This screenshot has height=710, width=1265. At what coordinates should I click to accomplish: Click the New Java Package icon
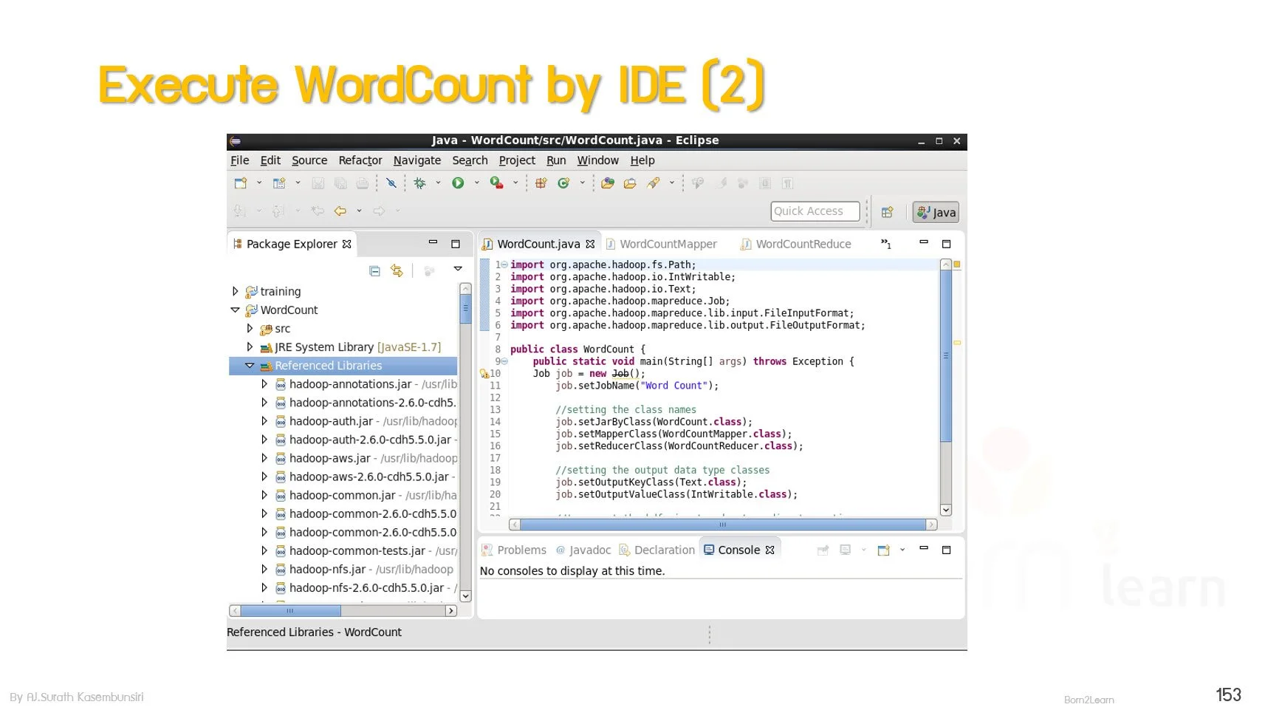click(x=541, y=183)
